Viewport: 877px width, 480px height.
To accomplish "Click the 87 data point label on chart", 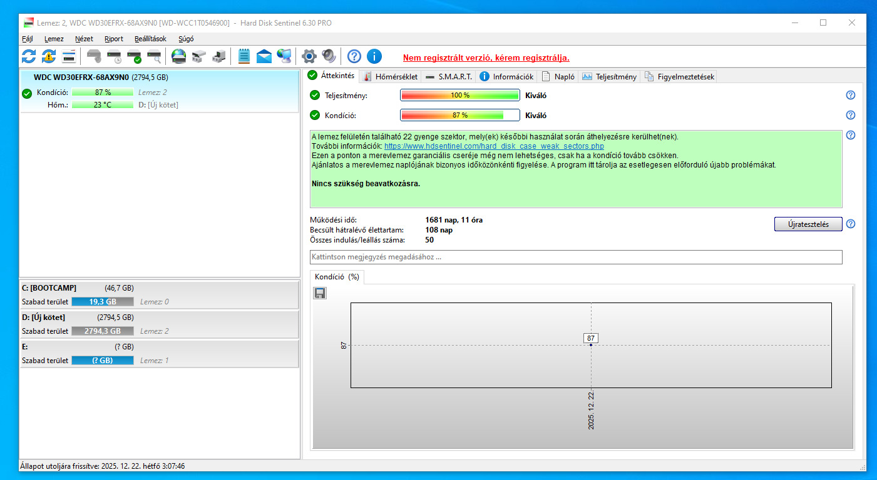I will coord(591,338).
